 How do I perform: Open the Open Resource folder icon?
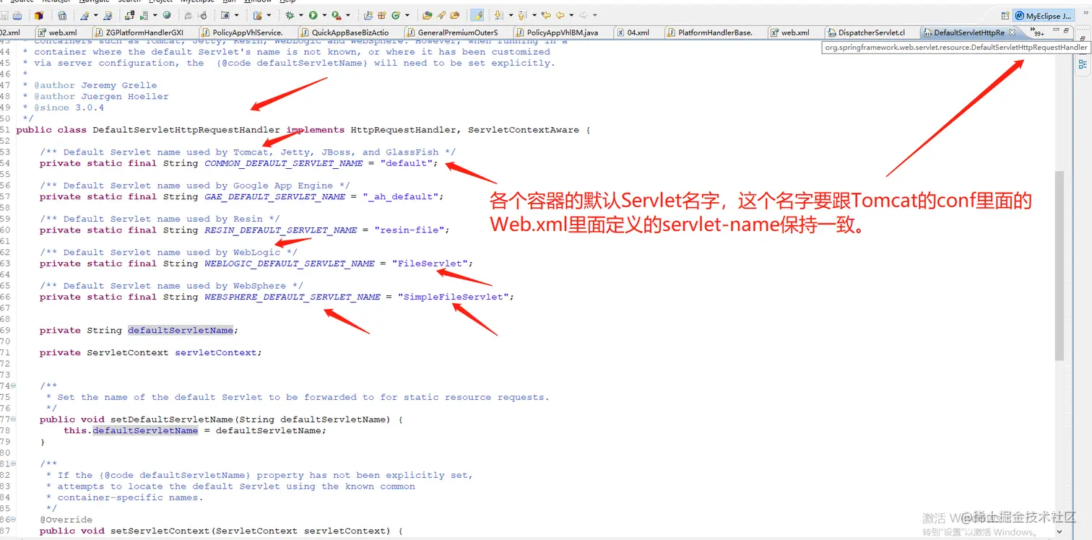click(x=453, y=14)
